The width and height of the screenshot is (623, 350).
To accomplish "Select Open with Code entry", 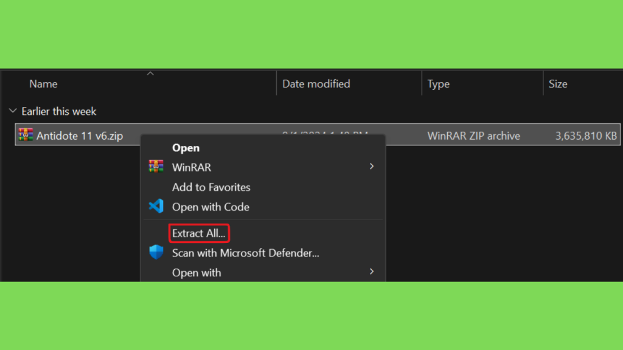I will [x=211, y=207].
